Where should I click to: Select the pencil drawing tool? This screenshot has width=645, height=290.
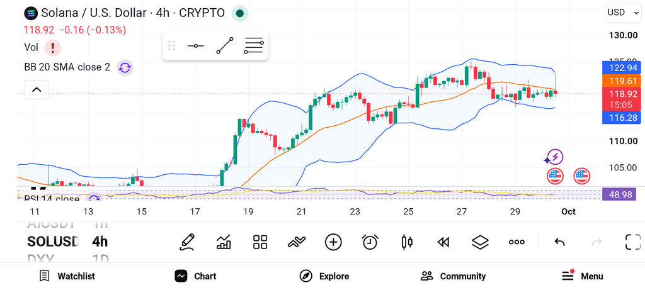(187, 242)
